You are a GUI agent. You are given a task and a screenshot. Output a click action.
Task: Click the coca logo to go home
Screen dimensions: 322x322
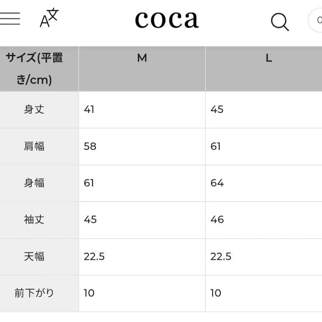tap(167, 19)
